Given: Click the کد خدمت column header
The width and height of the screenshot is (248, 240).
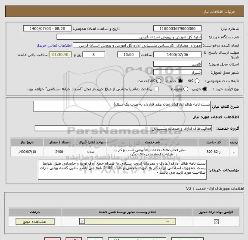Looking at the screenshot, I should pos(214,142).
